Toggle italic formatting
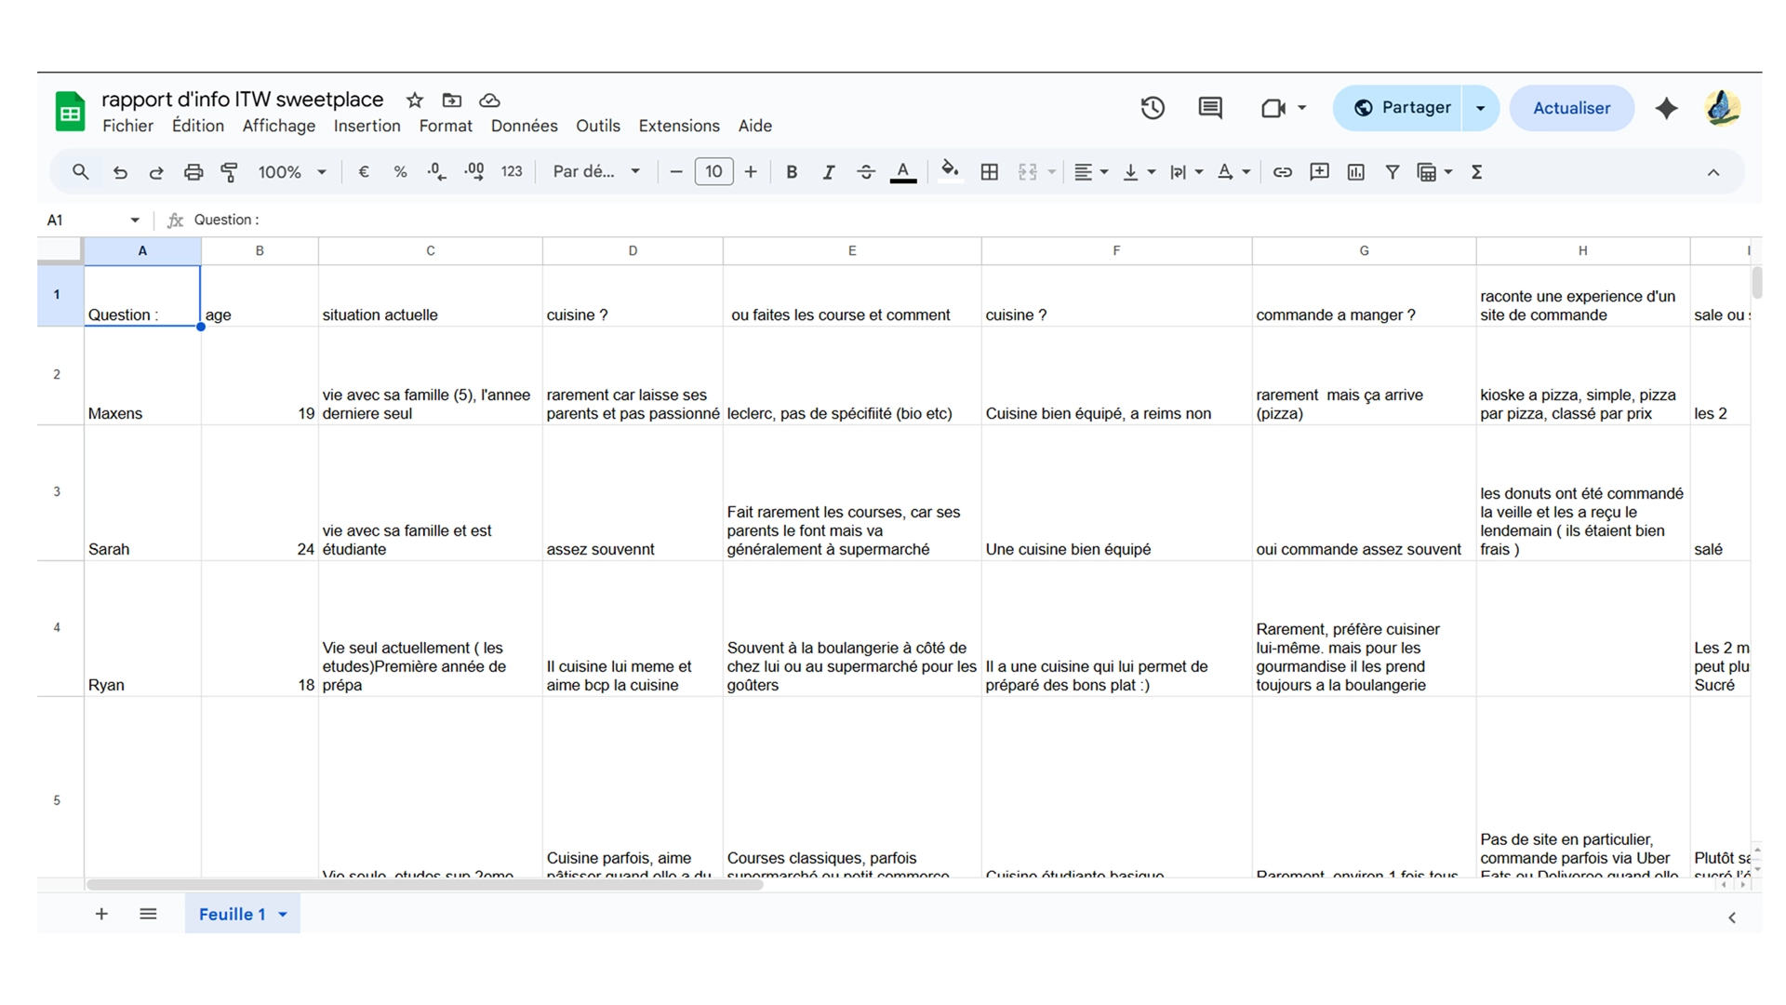1786x1005 pixels. tap(828, 172)
